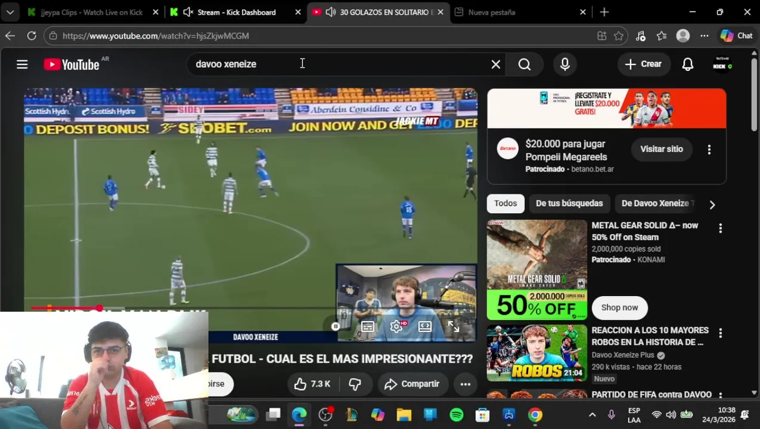Open League of Legends taskbar icon
This screenshot has width=760, height=429.
click(352, 415)
